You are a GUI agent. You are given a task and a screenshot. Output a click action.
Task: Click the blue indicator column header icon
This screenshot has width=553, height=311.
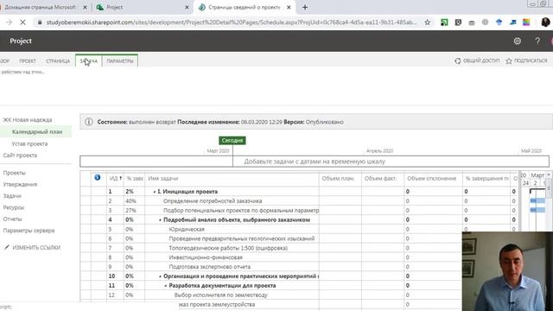(98, 177)
